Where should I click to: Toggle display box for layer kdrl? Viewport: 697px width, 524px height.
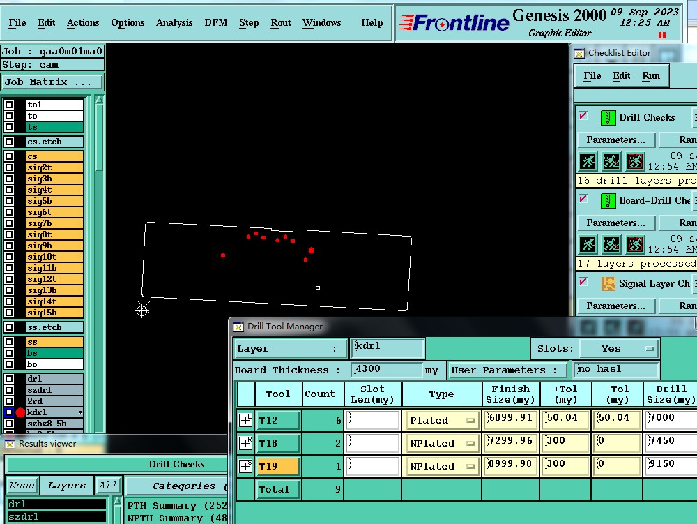(9, 412)
